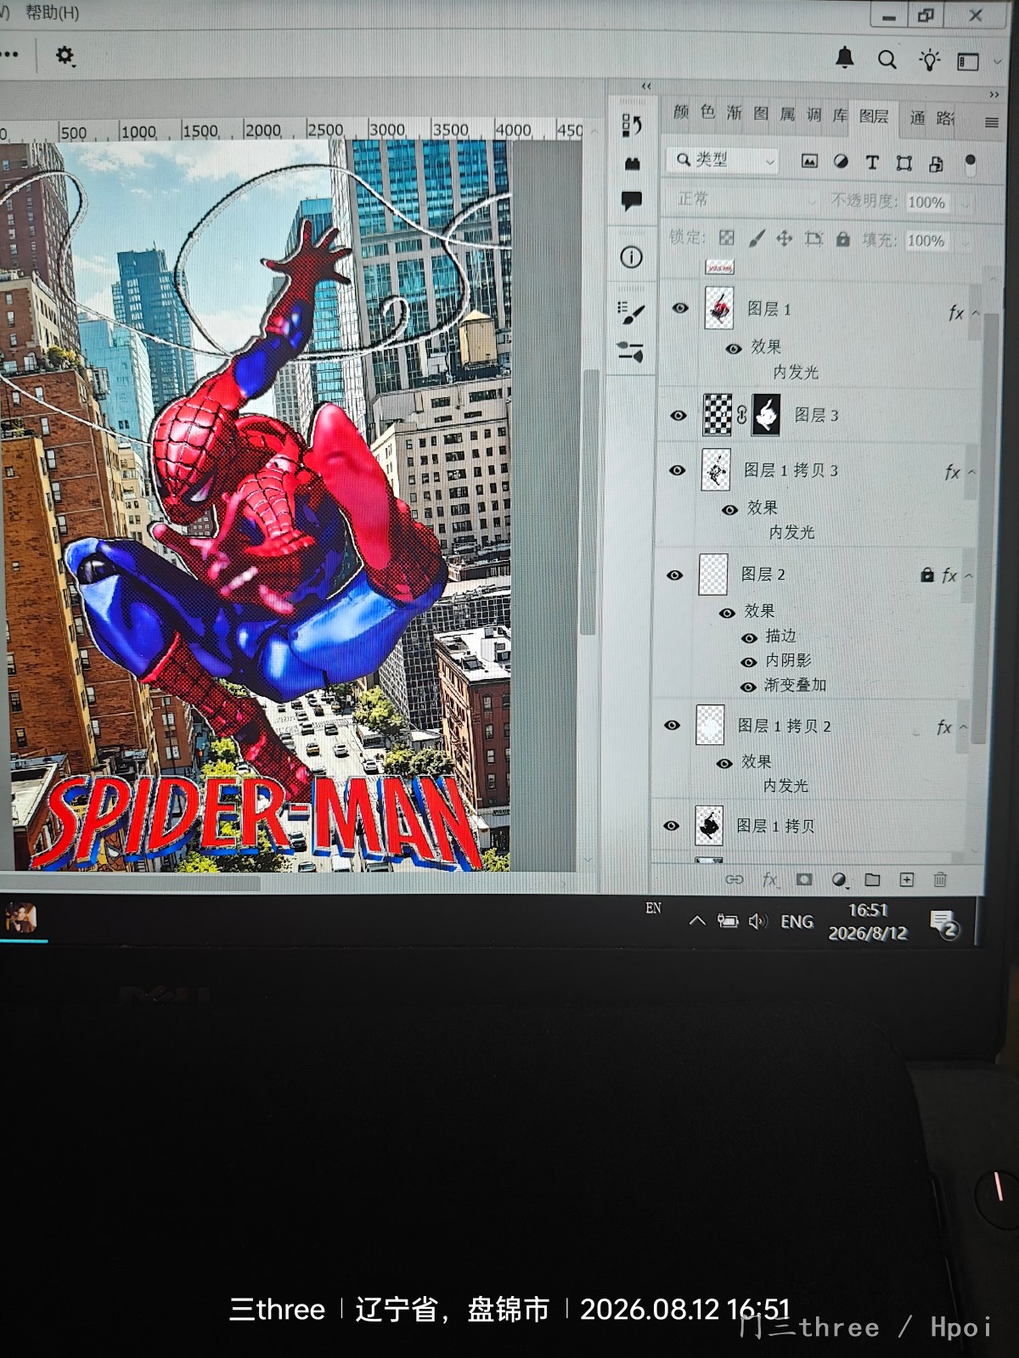Show hidden icons in system tray
This screenshot has height=1358, width=1019.
[697, 921]
